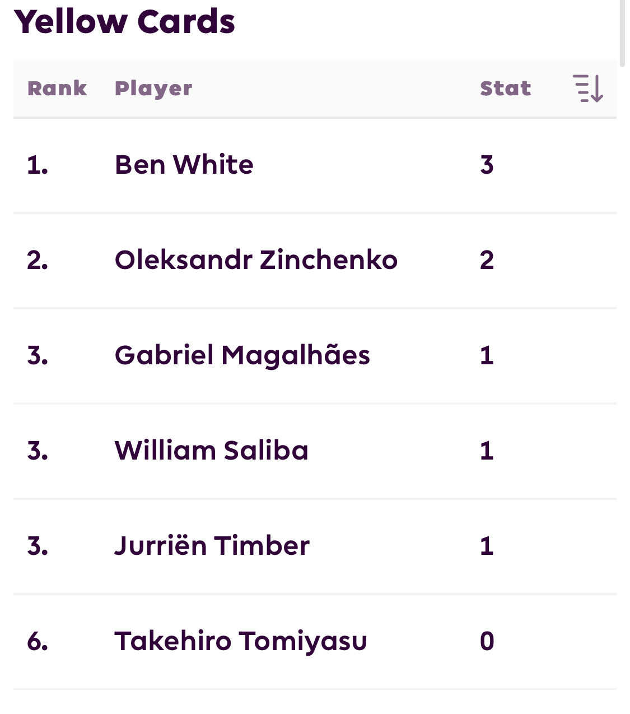Click the Player column header

tap(153, 89)
